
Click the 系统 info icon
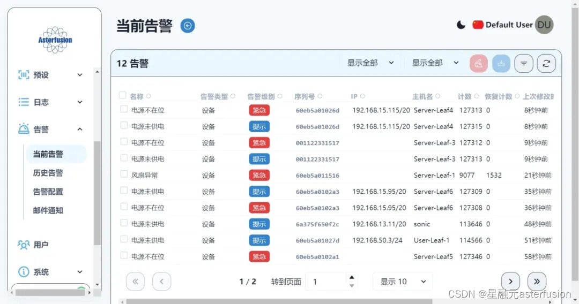(24, 272)
